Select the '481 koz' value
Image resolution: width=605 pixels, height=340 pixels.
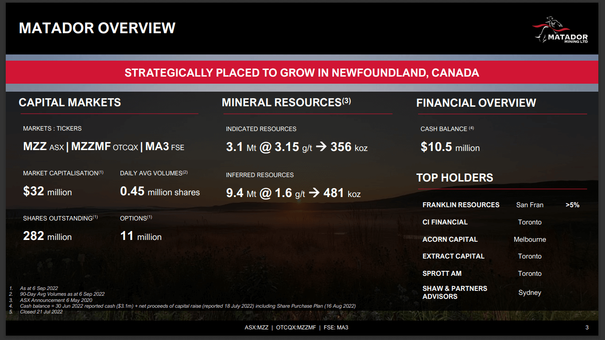342,193
